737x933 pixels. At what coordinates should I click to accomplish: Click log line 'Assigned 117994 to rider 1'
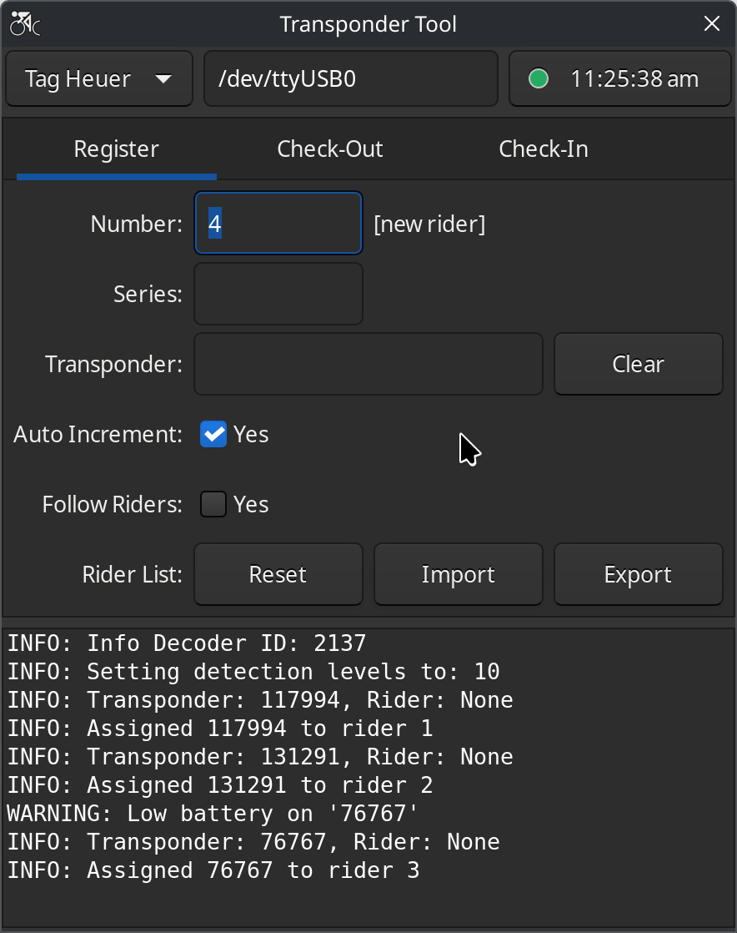click(x=220, y=729)
